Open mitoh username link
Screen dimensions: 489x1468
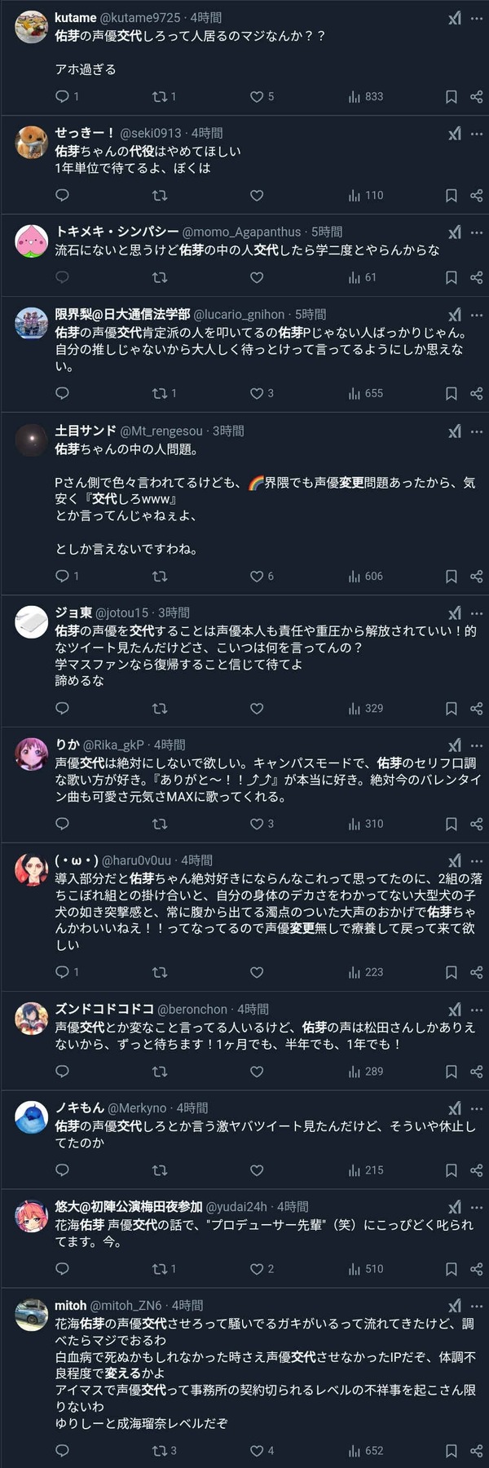point(70,1306)
